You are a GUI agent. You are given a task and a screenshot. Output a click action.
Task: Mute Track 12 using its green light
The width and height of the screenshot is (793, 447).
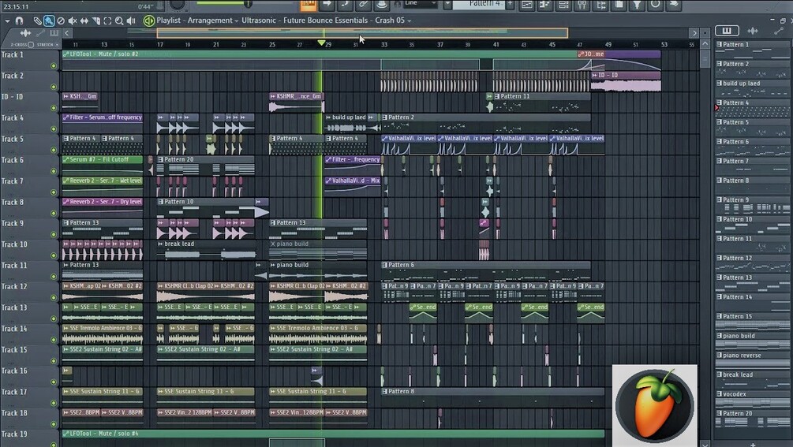(54, 297)
